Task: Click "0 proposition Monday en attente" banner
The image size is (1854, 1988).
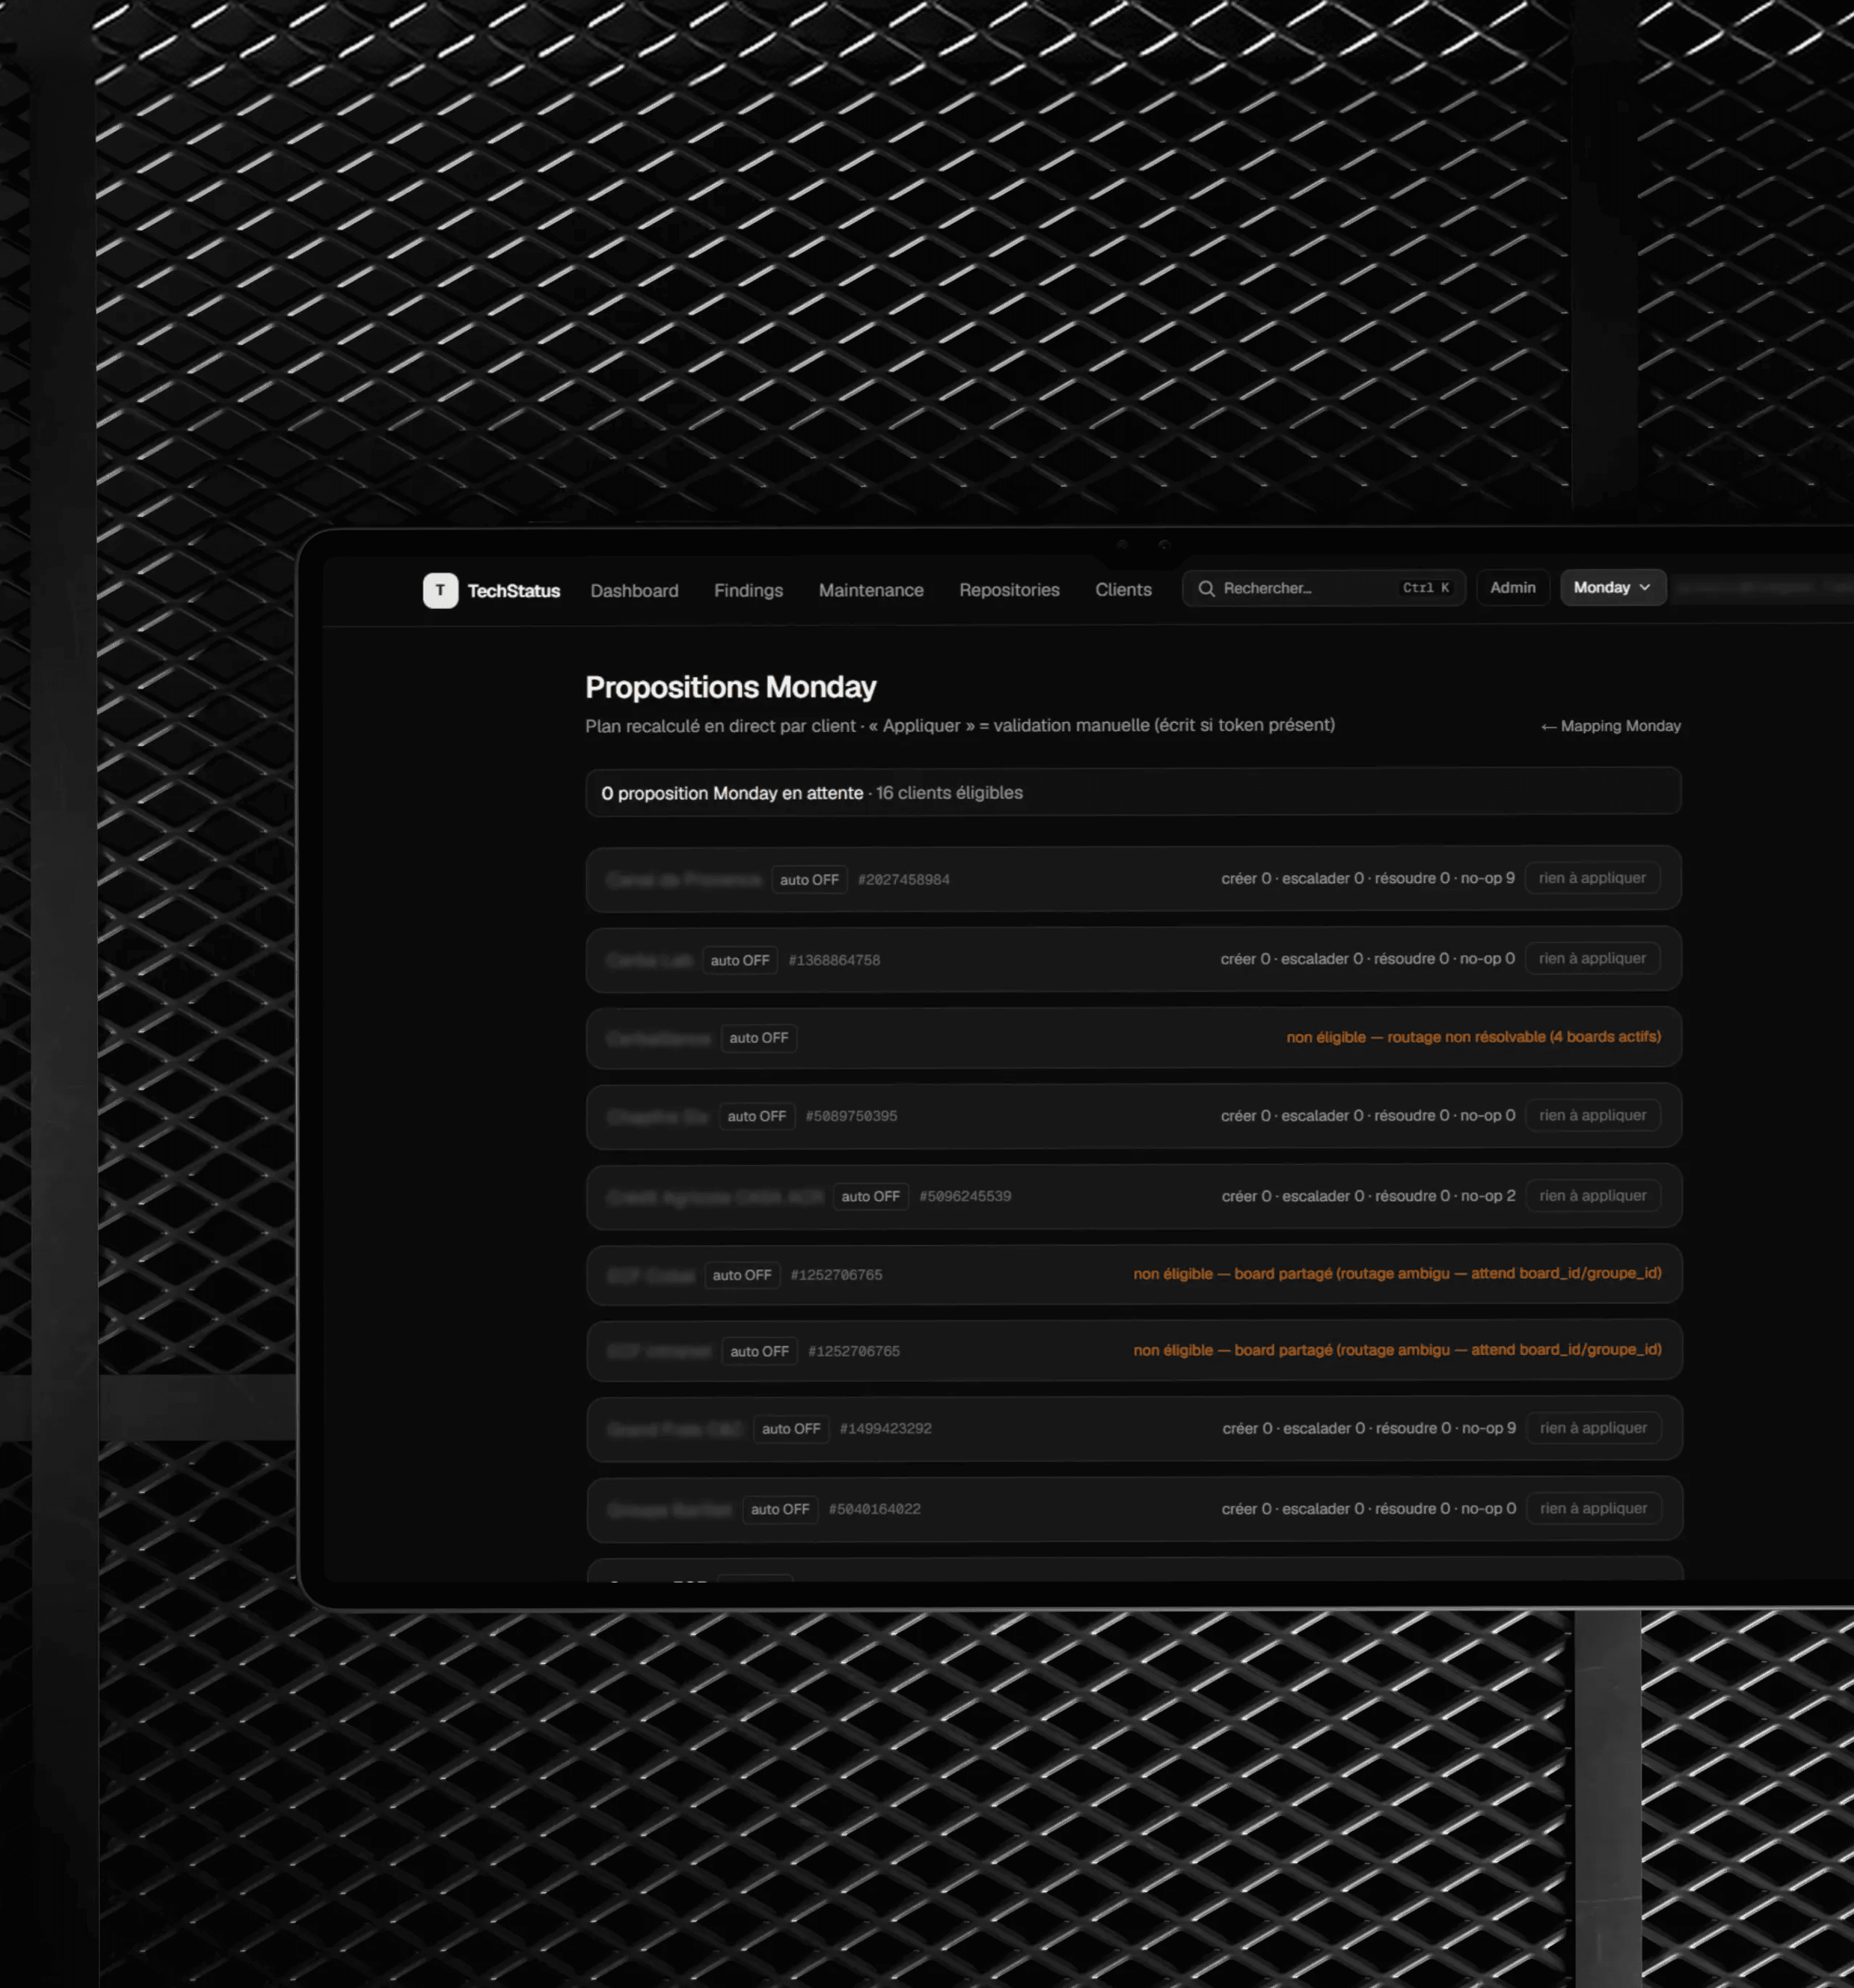Action: [1133, 792]
